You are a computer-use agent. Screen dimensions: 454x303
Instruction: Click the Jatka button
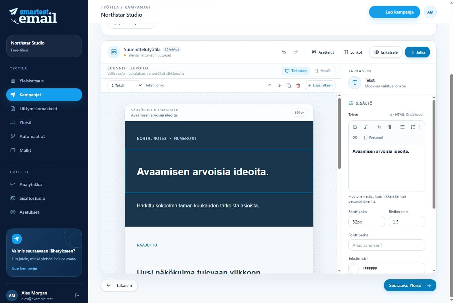[x=417, y=52]
